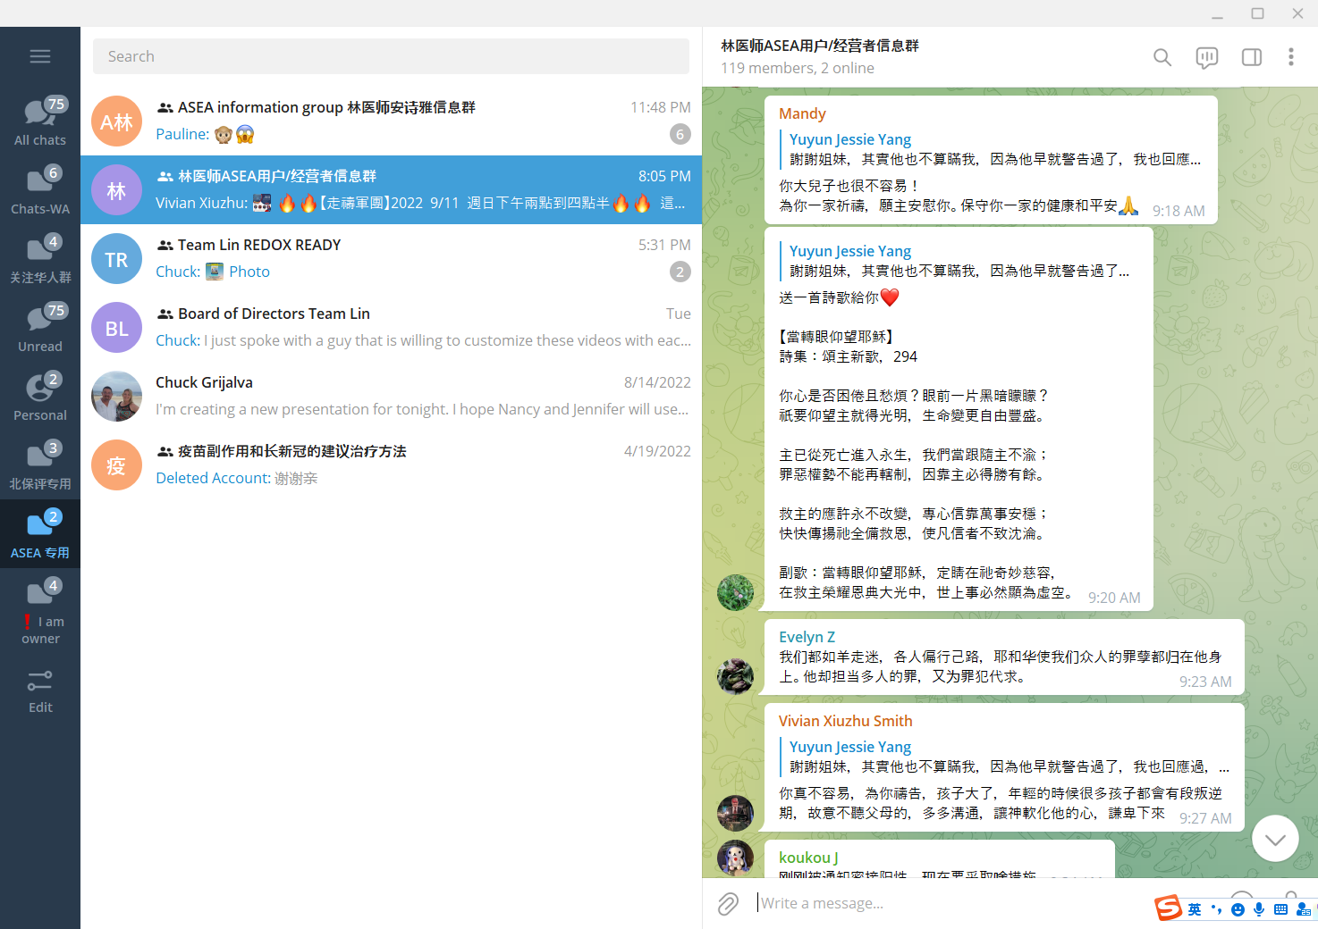The width and height of the screenshot is (1318, 929).
Task: Open the hamburger main menu
Action: pyautogui.click(x=40, y=56)
